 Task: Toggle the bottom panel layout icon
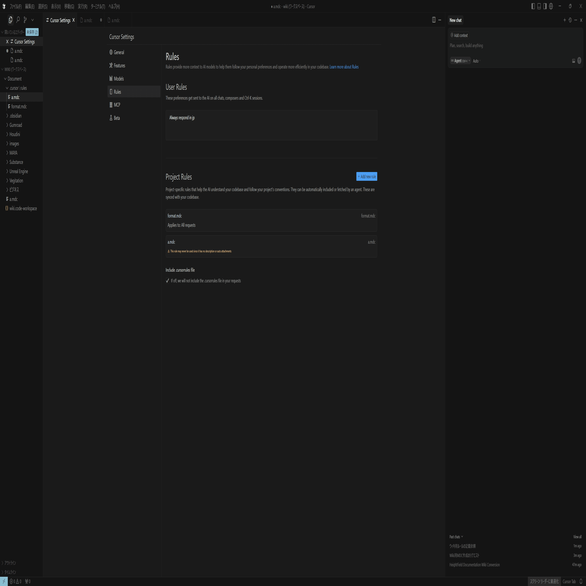click(x=539, y=6)
